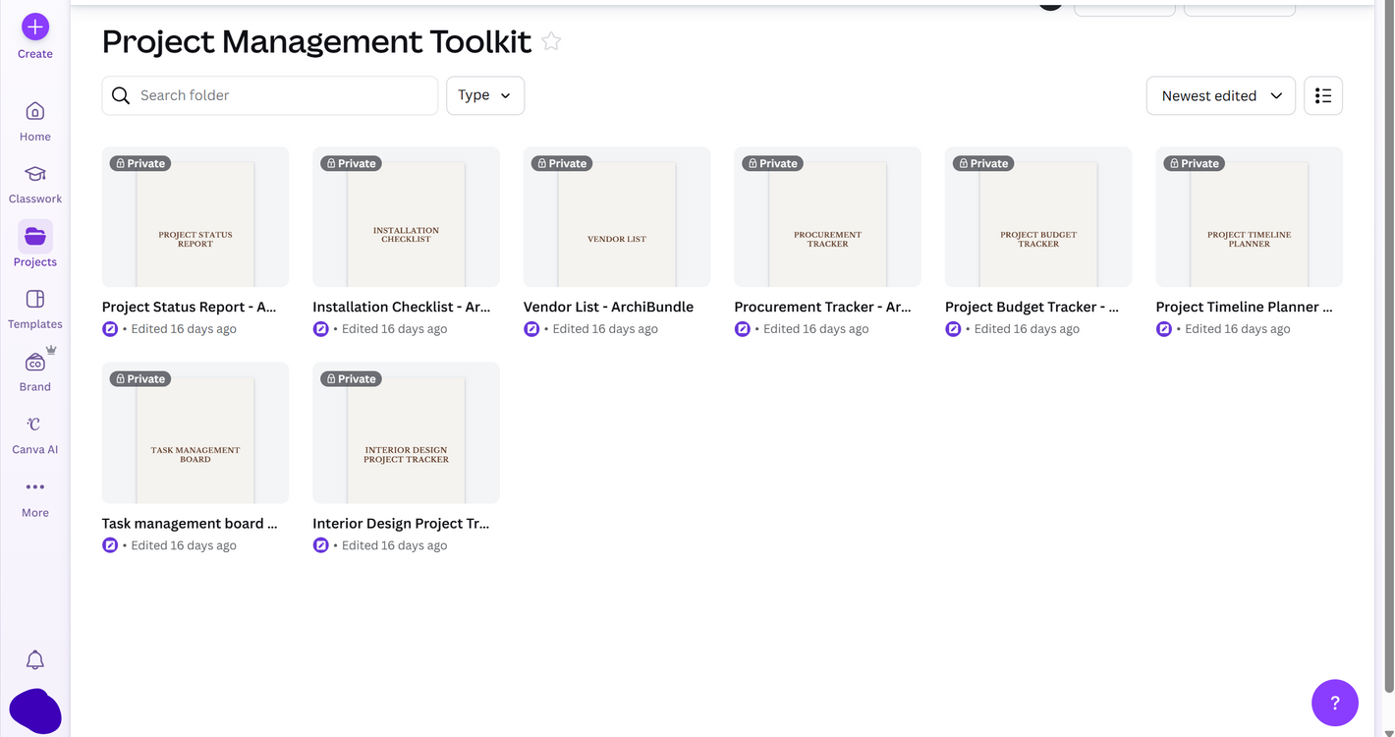Open Canva AI from sidebar
This screenshot has width=1395, height=737.
[35, 434]
